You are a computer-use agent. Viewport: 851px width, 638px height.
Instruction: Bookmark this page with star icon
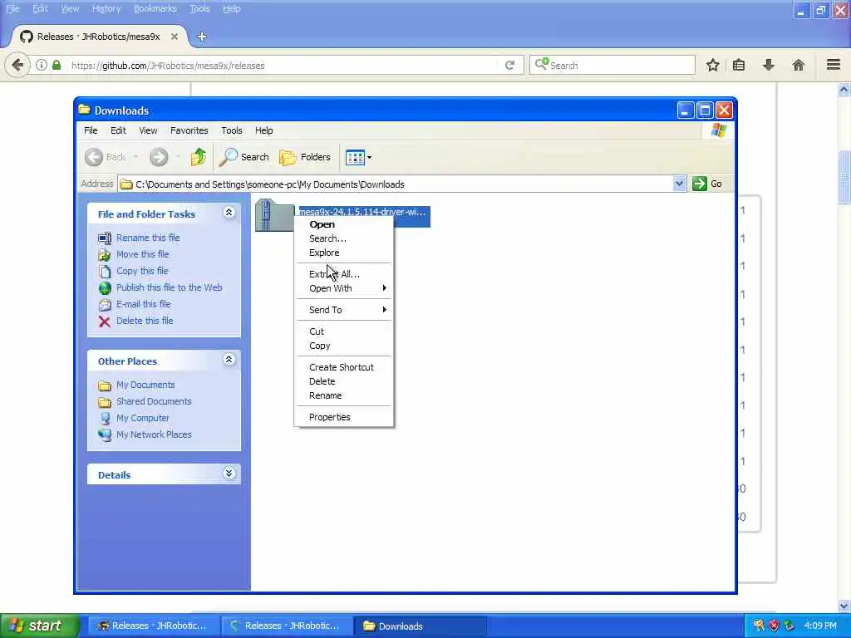coord(712,66)
